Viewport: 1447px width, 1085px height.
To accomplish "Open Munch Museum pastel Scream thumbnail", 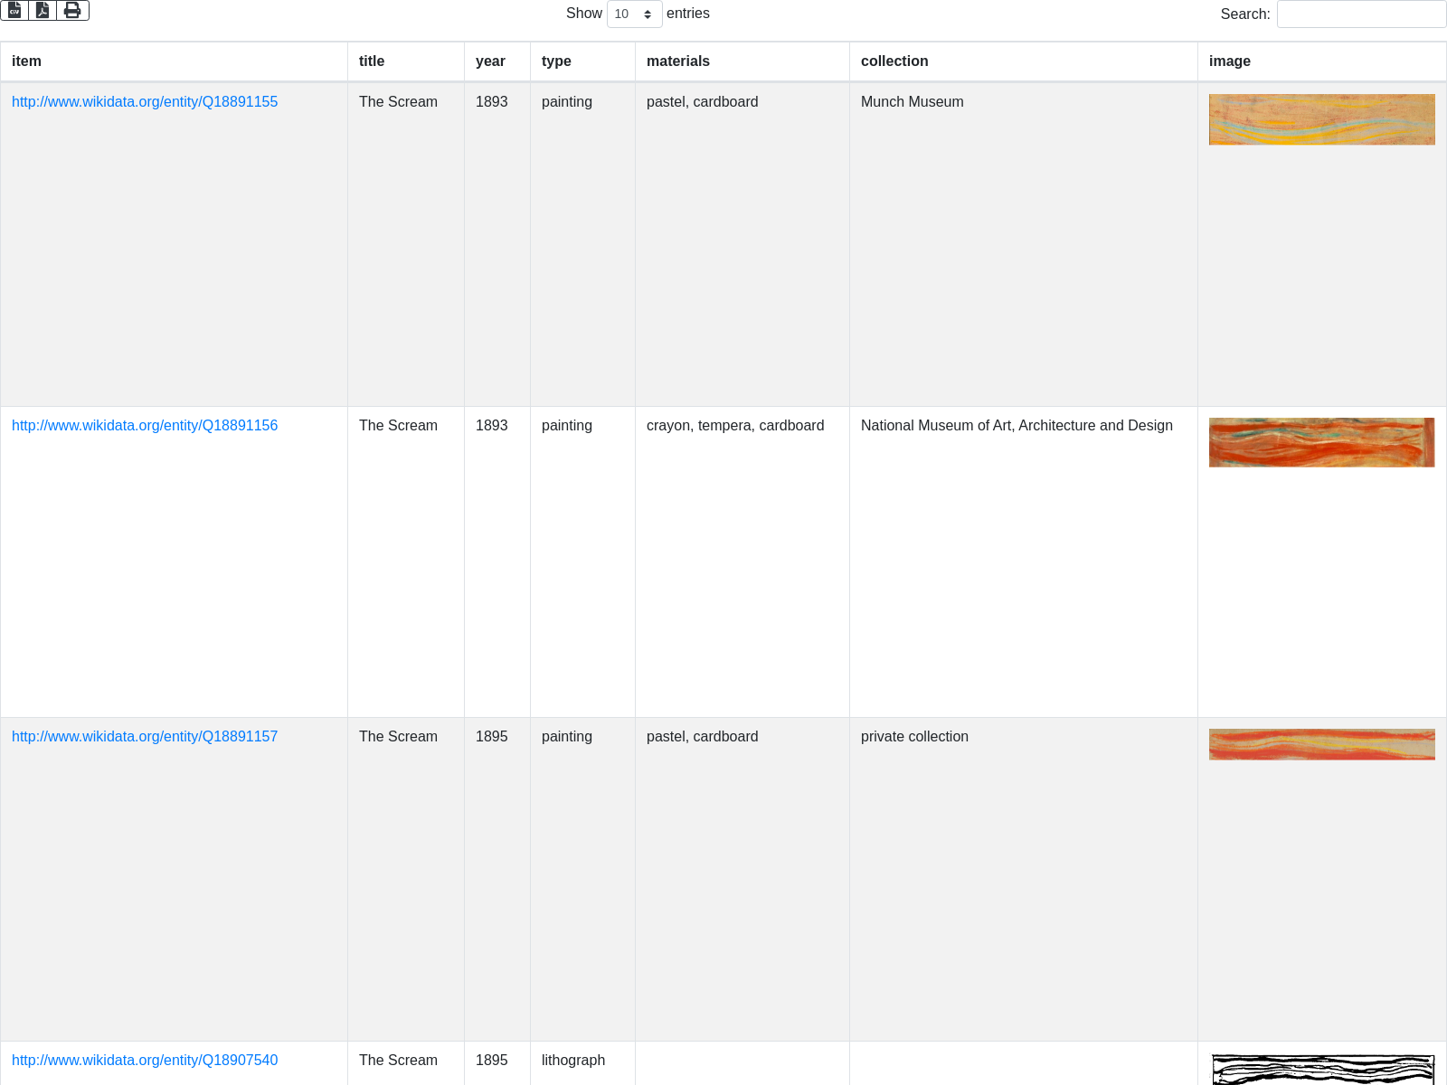I will 1321,119.
